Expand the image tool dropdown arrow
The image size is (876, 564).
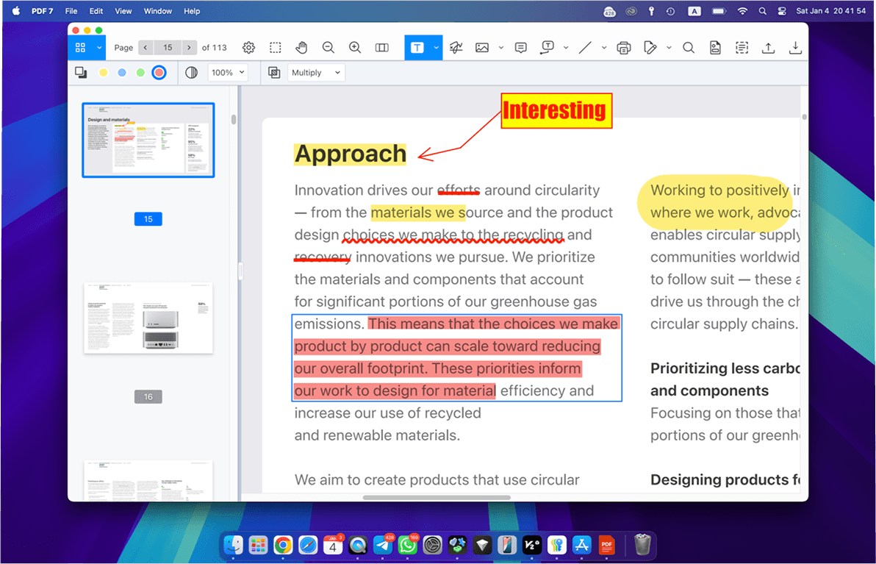point(501,48)
